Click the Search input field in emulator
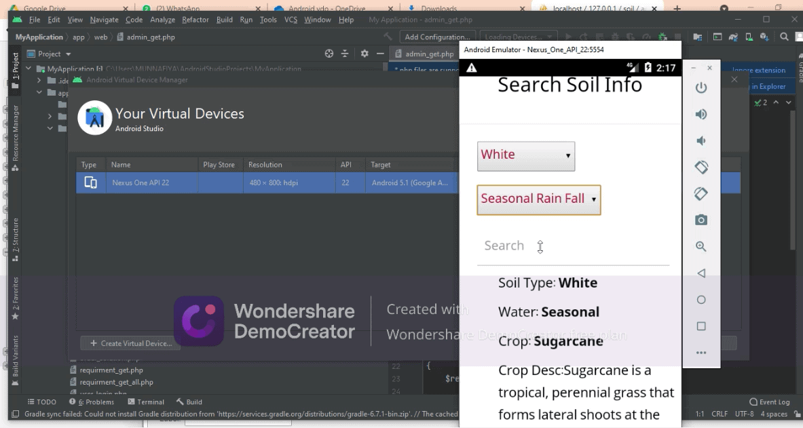Screen dimensions: 803x428 [x=573, y=246]
